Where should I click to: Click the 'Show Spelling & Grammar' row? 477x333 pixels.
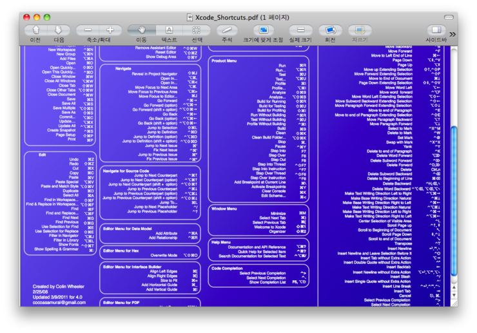pos(64,249)
